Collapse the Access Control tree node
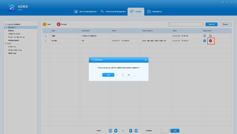 coord(6,24)
